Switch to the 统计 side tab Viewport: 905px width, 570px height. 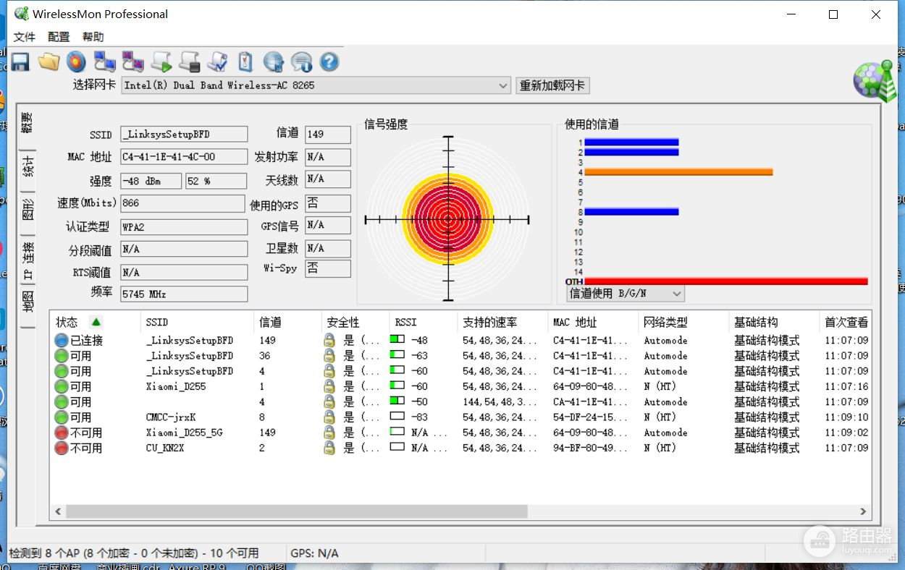28,167
